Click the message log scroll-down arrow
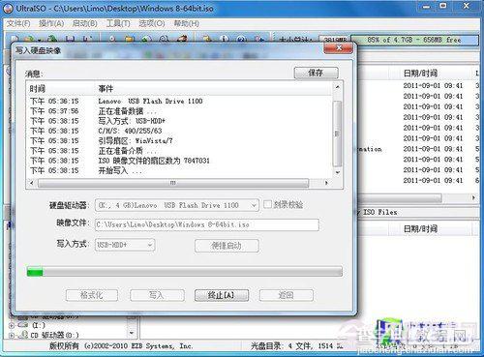This screenshot has width=484, height=357. [x=337, y=172]
